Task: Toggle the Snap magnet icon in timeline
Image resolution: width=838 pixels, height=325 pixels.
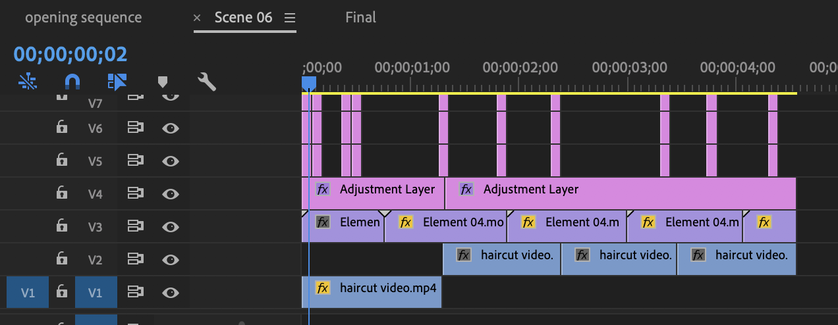Action: click(72, 82)
